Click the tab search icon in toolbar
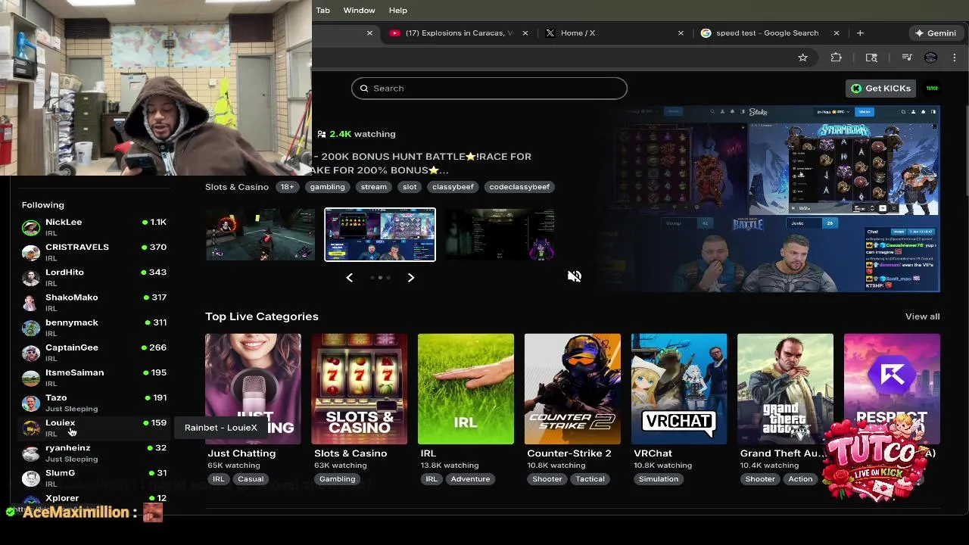This screenshot has height=545, width=969. tap(871, 58)
